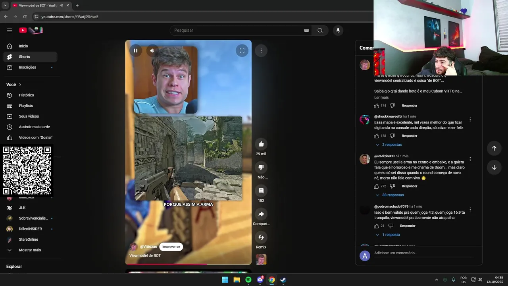Image resolution: width=508 pixels, height=286 pixels.
Task: Click the search magnifier button
Action: 320,30
